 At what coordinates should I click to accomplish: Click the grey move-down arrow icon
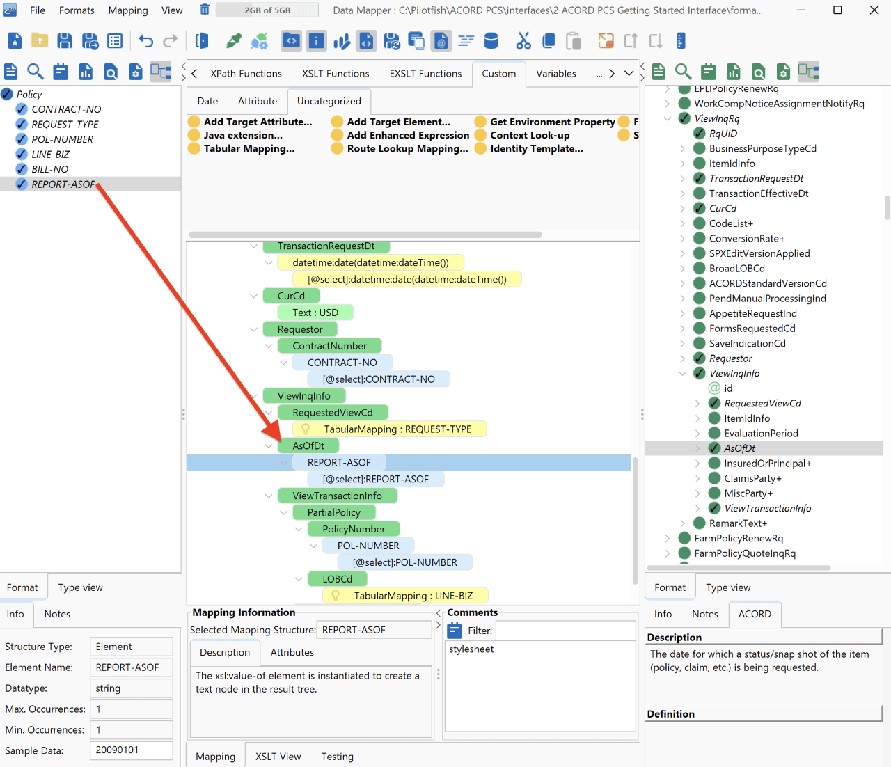tap(656, 41)
